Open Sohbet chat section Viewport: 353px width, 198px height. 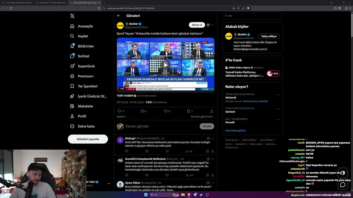[80, 56]
